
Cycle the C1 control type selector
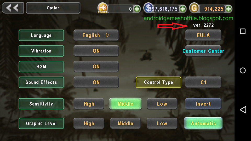coord(203,82)
